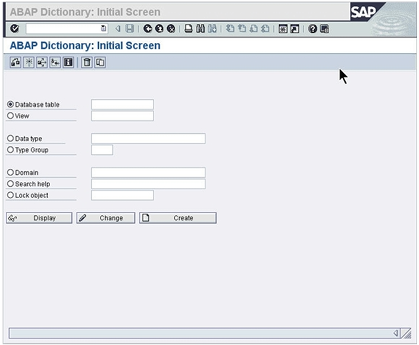Open Help with the question mark icon
This screenshot has height=345, width=419.
[312, 29]
